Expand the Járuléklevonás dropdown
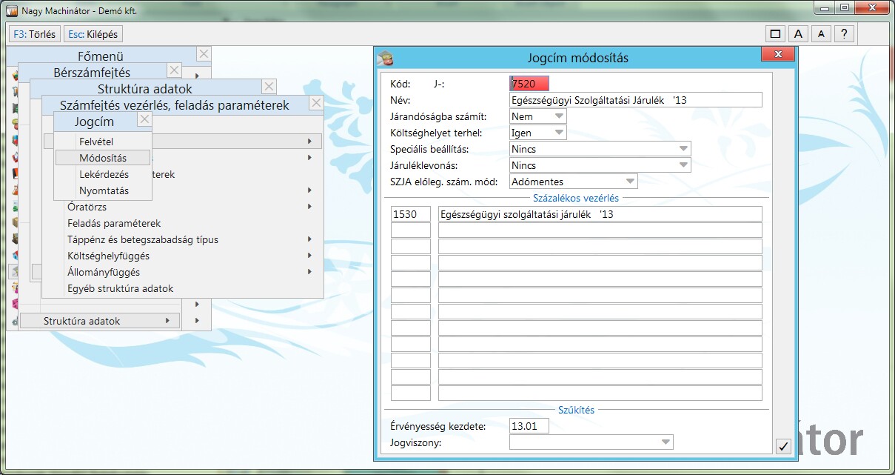895x475 pixels. click(683, 165)
